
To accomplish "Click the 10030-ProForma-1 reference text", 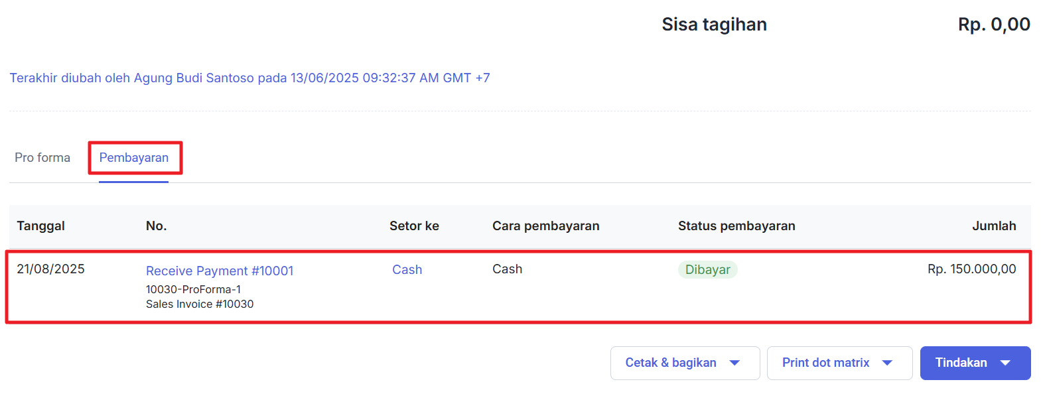I will (x=193, y=290).
